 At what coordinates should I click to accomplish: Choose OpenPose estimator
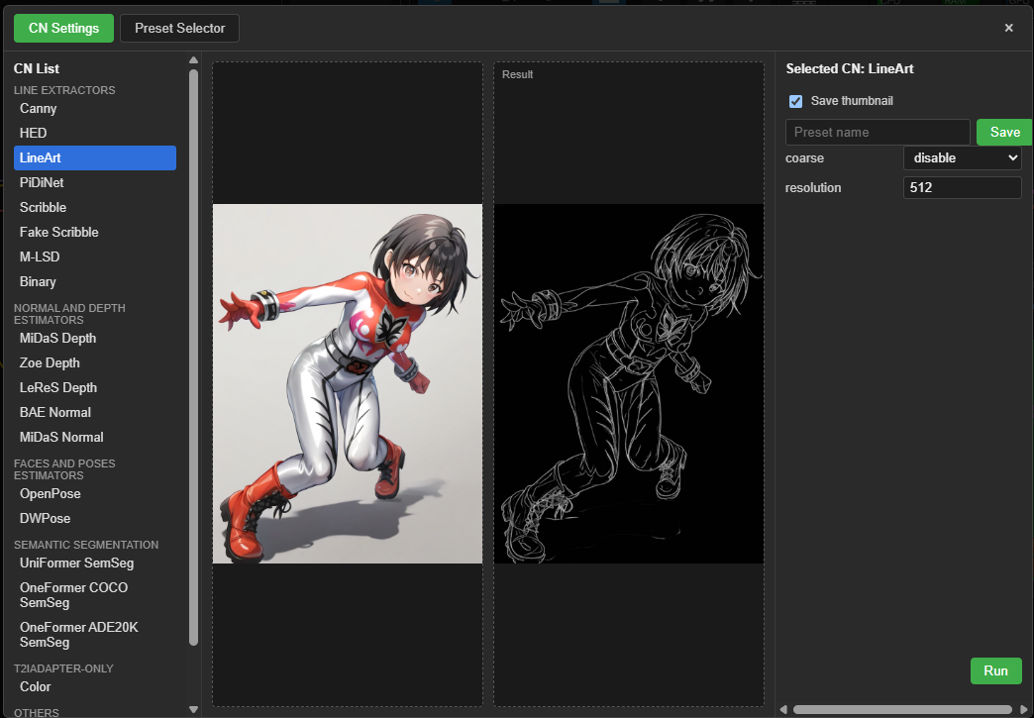pos(95,494)
